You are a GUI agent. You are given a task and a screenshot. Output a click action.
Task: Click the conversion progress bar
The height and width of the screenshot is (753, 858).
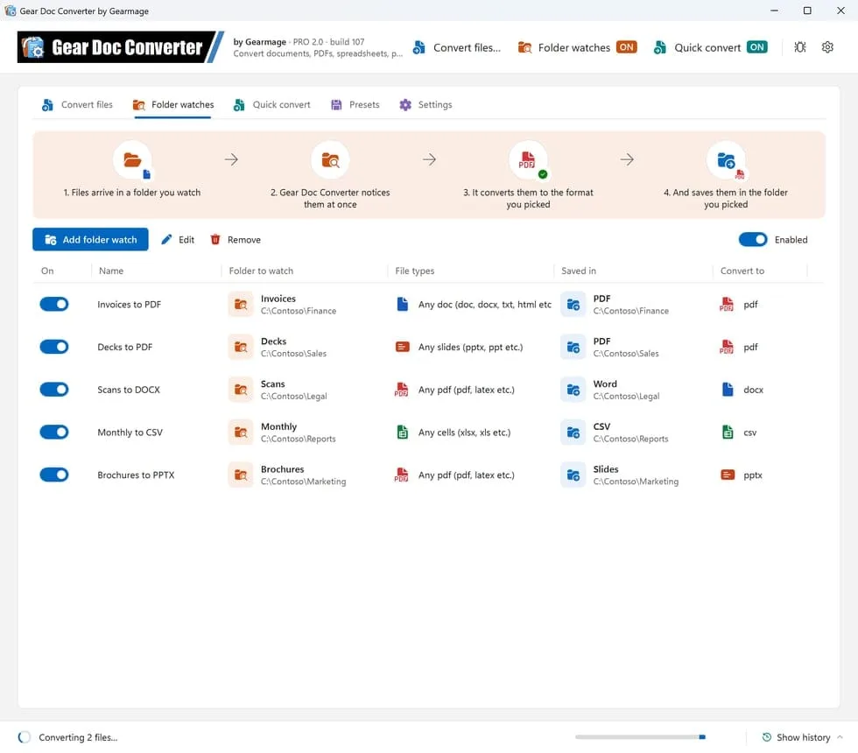pyautogui.click(x=640, y=737)
